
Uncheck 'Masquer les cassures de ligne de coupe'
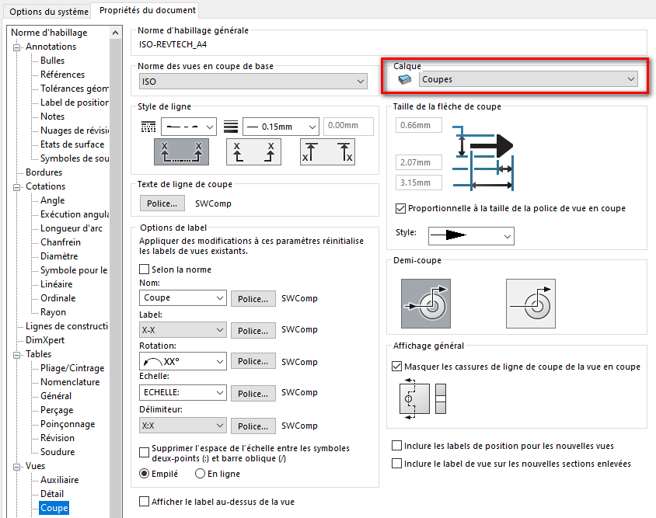[x=397, y=367]
